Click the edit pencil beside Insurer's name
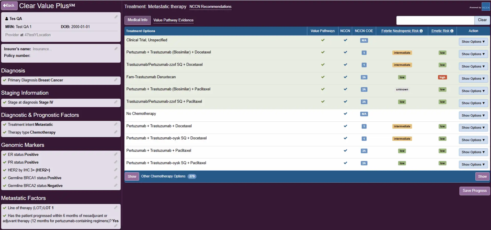This screenshot has height=230, width=491. pyautogui.click(x=116, y=48)
